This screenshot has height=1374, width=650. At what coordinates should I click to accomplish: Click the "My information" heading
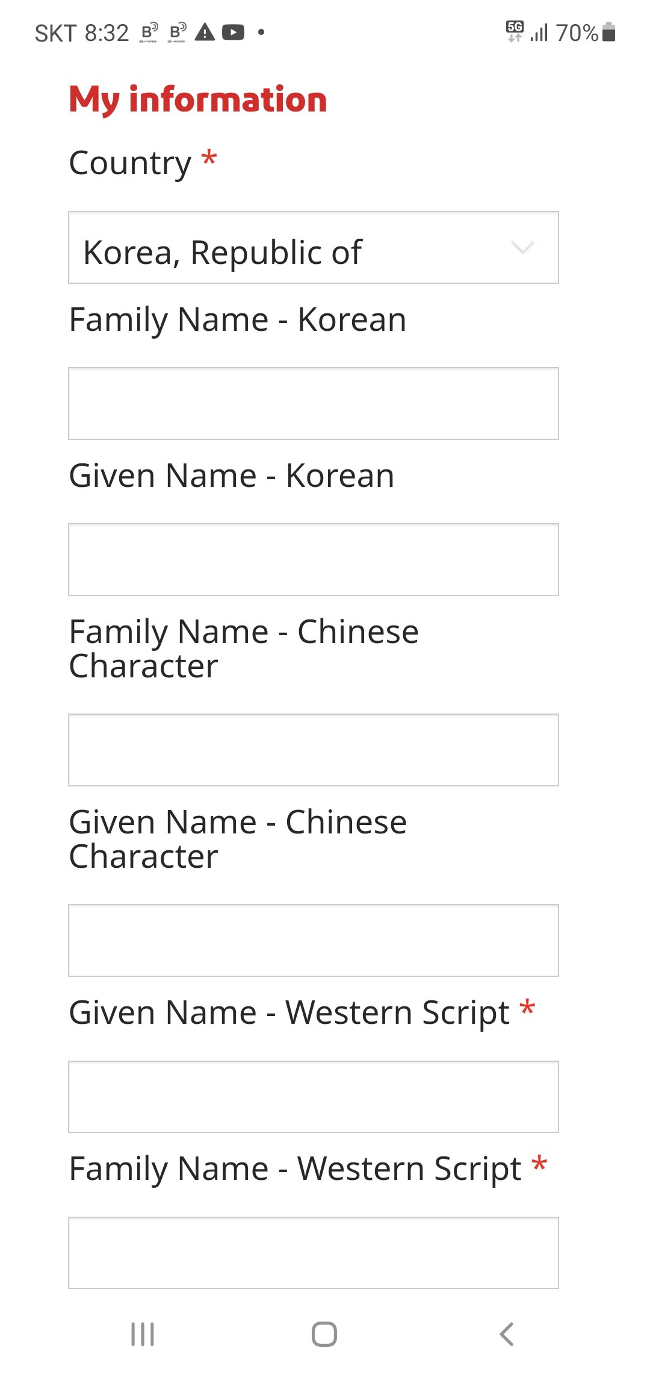pos(198,99)
